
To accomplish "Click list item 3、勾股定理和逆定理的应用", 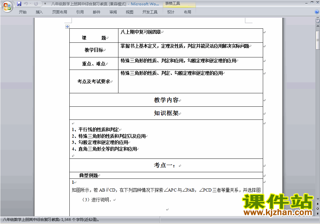I will [x=100, y=143].
